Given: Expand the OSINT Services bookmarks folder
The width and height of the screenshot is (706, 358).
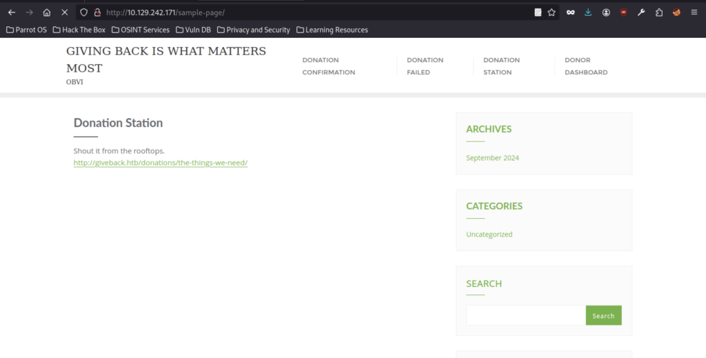Looking at the screenshot, I should pos(141,30).
